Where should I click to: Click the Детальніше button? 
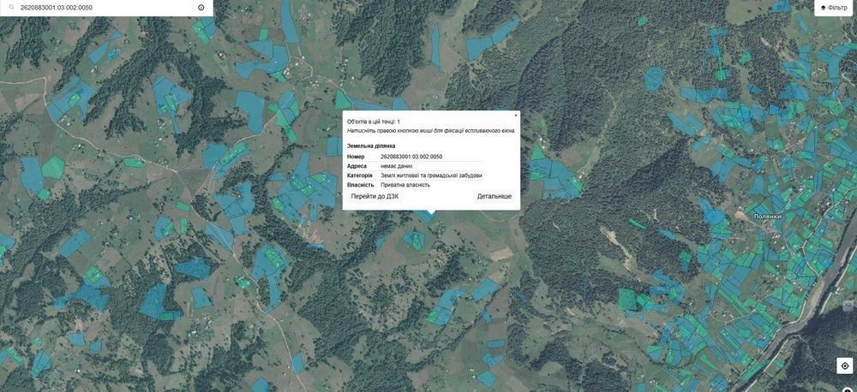coord(494,196)
